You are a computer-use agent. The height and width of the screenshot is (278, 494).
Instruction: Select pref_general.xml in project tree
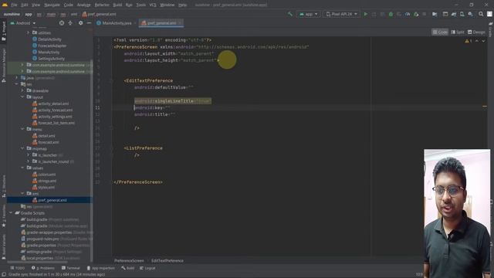click(49, 200)
